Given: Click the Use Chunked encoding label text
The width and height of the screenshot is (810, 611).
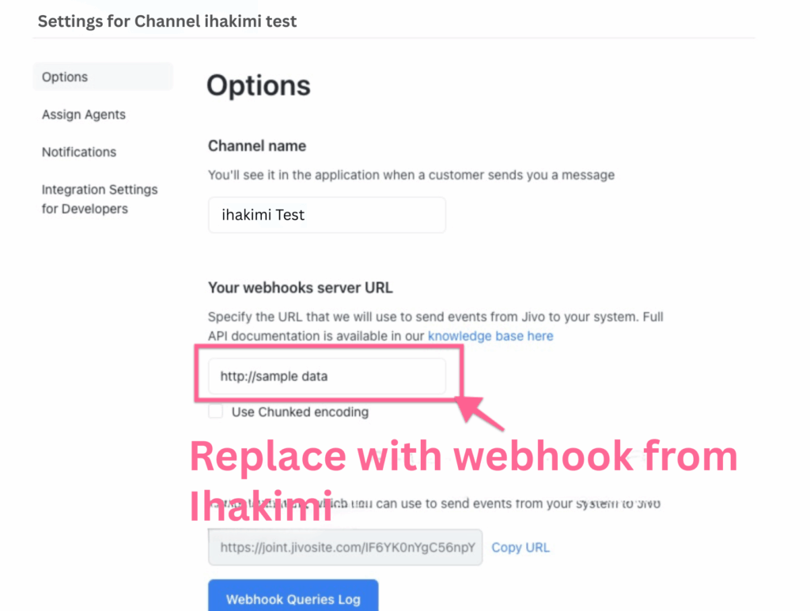Looking at the screenshot, I should click(x=300, y=412).
